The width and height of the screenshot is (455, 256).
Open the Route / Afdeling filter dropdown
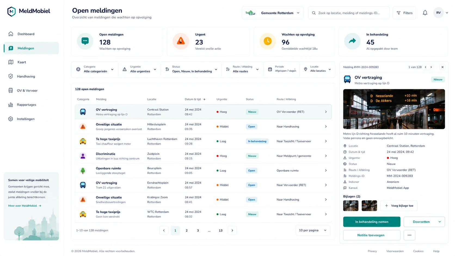click(243, 69)
